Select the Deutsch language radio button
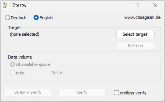Viewport: 165px width, 102px height. coord(7,18)
